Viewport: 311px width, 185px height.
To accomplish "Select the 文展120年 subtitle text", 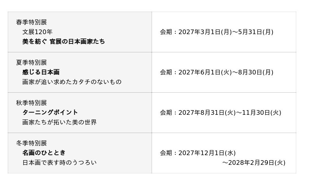I will coord(37,32).
